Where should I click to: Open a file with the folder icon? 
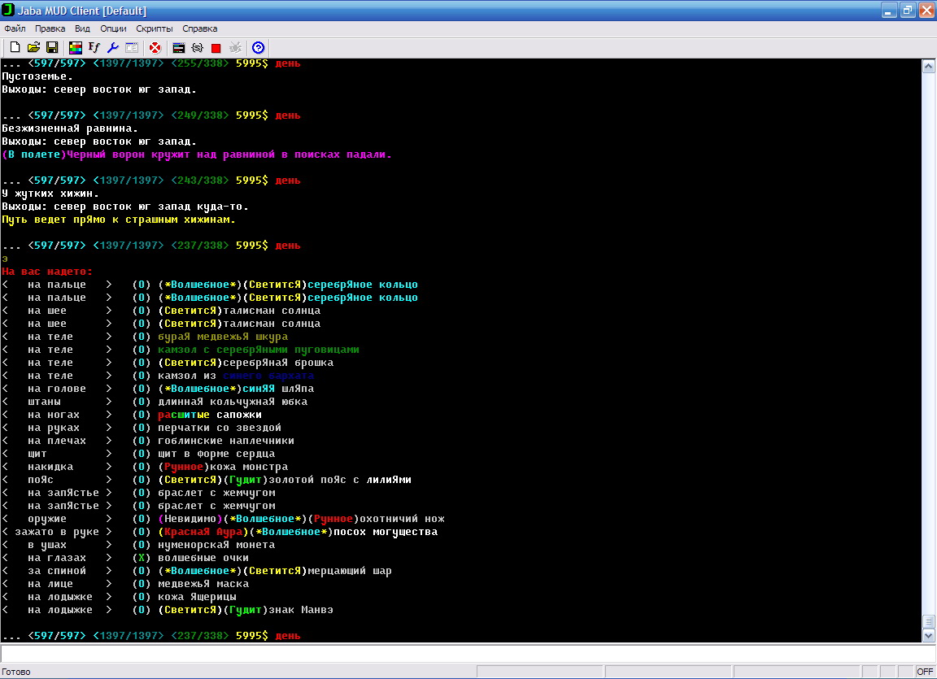(33, 48)
